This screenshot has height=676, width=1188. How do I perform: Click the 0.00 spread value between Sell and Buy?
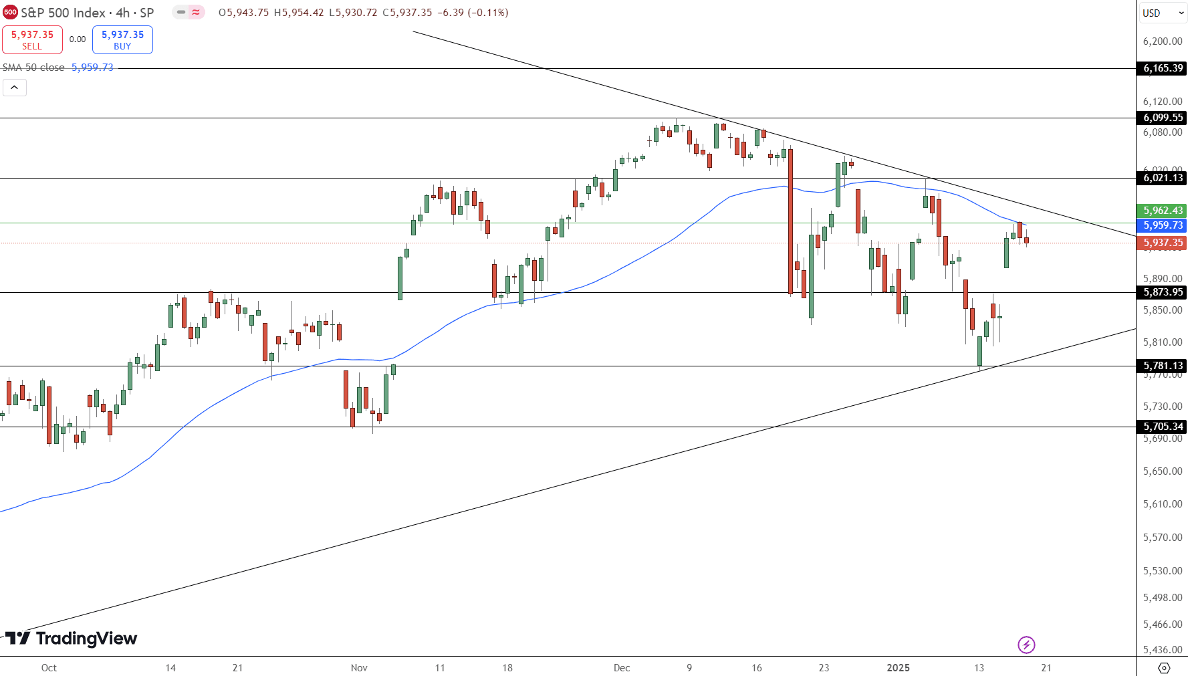78,39
